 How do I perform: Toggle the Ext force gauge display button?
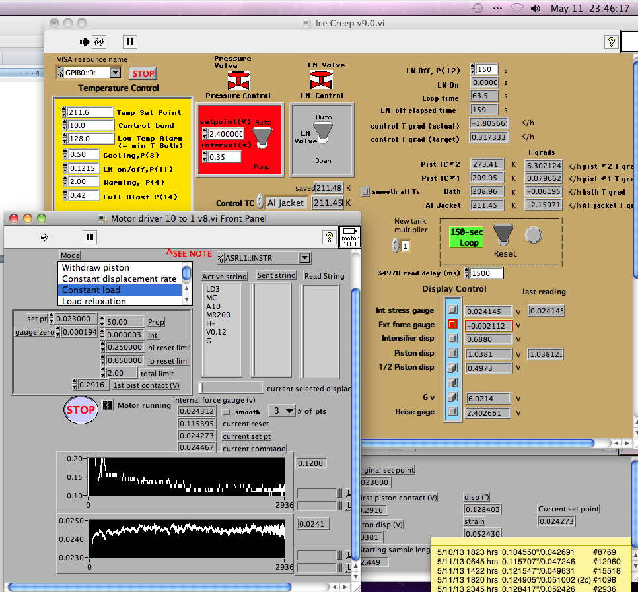point(452,325)
